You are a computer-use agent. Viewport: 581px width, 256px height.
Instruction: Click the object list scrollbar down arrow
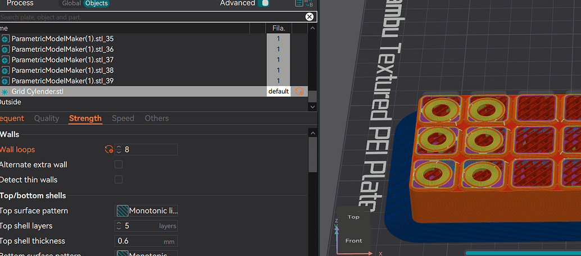tap(313, 107)
